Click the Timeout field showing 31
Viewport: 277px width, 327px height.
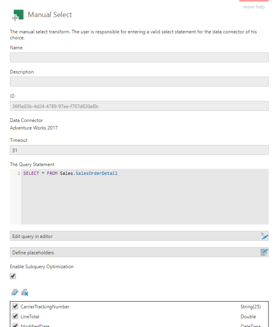139,150
